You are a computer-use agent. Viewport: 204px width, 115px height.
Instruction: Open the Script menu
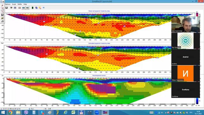tap(14, 4)
